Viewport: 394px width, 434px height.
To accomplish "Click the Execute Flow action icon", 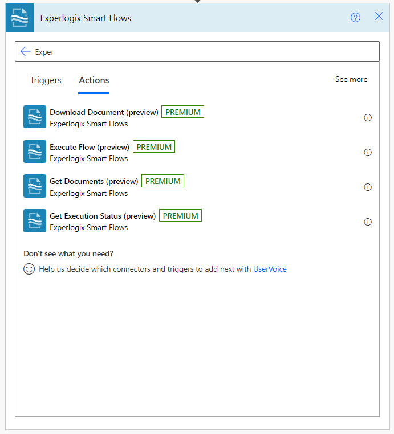I will point(35,152).
